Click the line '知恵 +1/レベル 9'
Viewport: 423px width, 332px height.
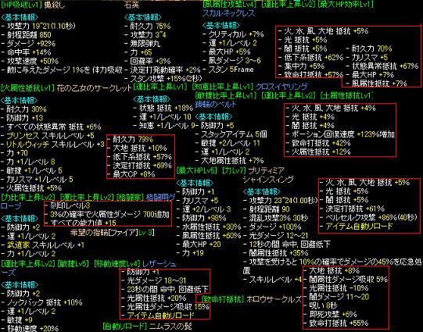(167, 126)
